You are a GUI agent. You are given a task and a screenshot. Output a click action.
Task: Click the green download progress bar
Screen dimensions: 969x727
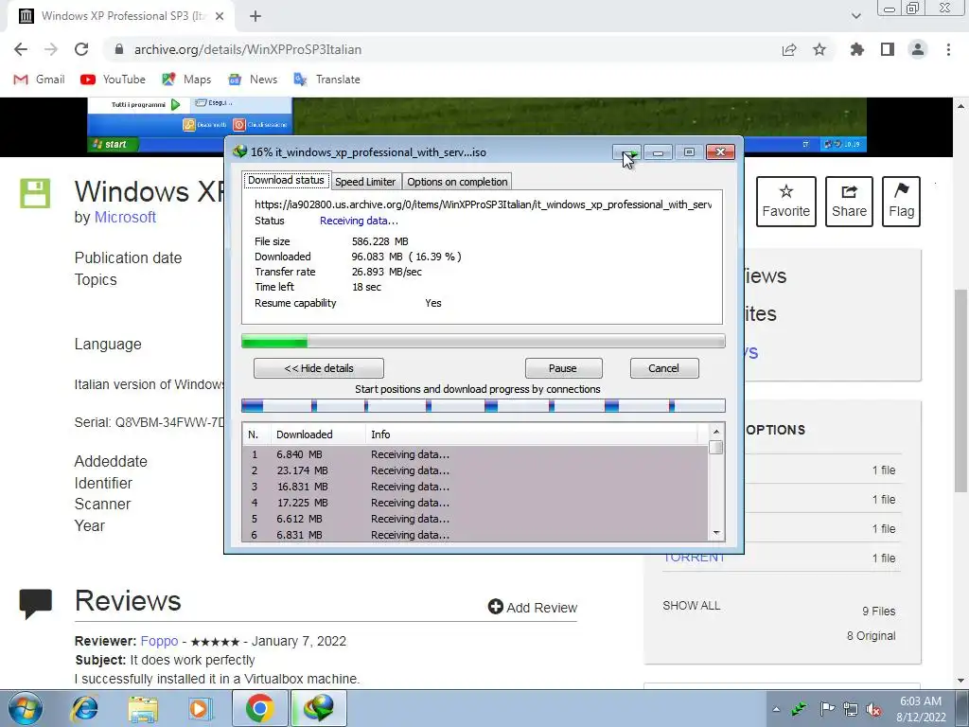(x=483, y=341)
